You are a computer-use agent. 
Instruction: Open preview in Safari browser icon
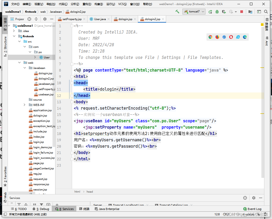click(224, 37)
